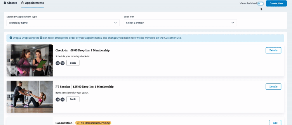Switch to the Classes tab
Screen dimensions: 292x125
coord(10,3)
